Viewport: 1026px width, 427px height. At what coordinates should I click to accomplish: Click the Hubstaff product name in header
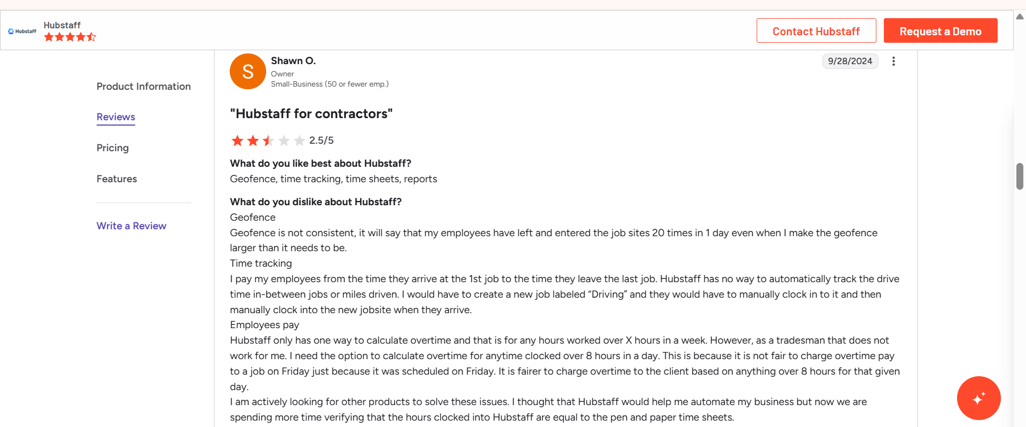point(62,25)
